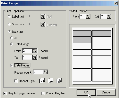Toggle Only first page preview checkbox
The image size is (119, 98).
coord(5,93)
